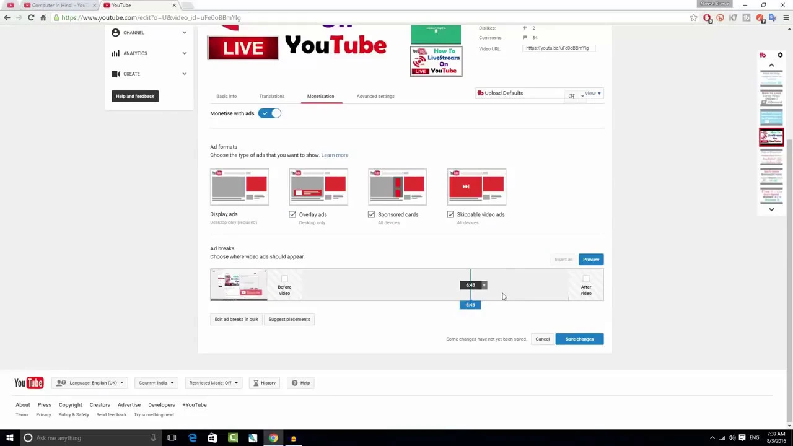Screen dimensions: 793x446
Task: Open TubeBuddy sidebar settings gear
Action: [780, 55]
